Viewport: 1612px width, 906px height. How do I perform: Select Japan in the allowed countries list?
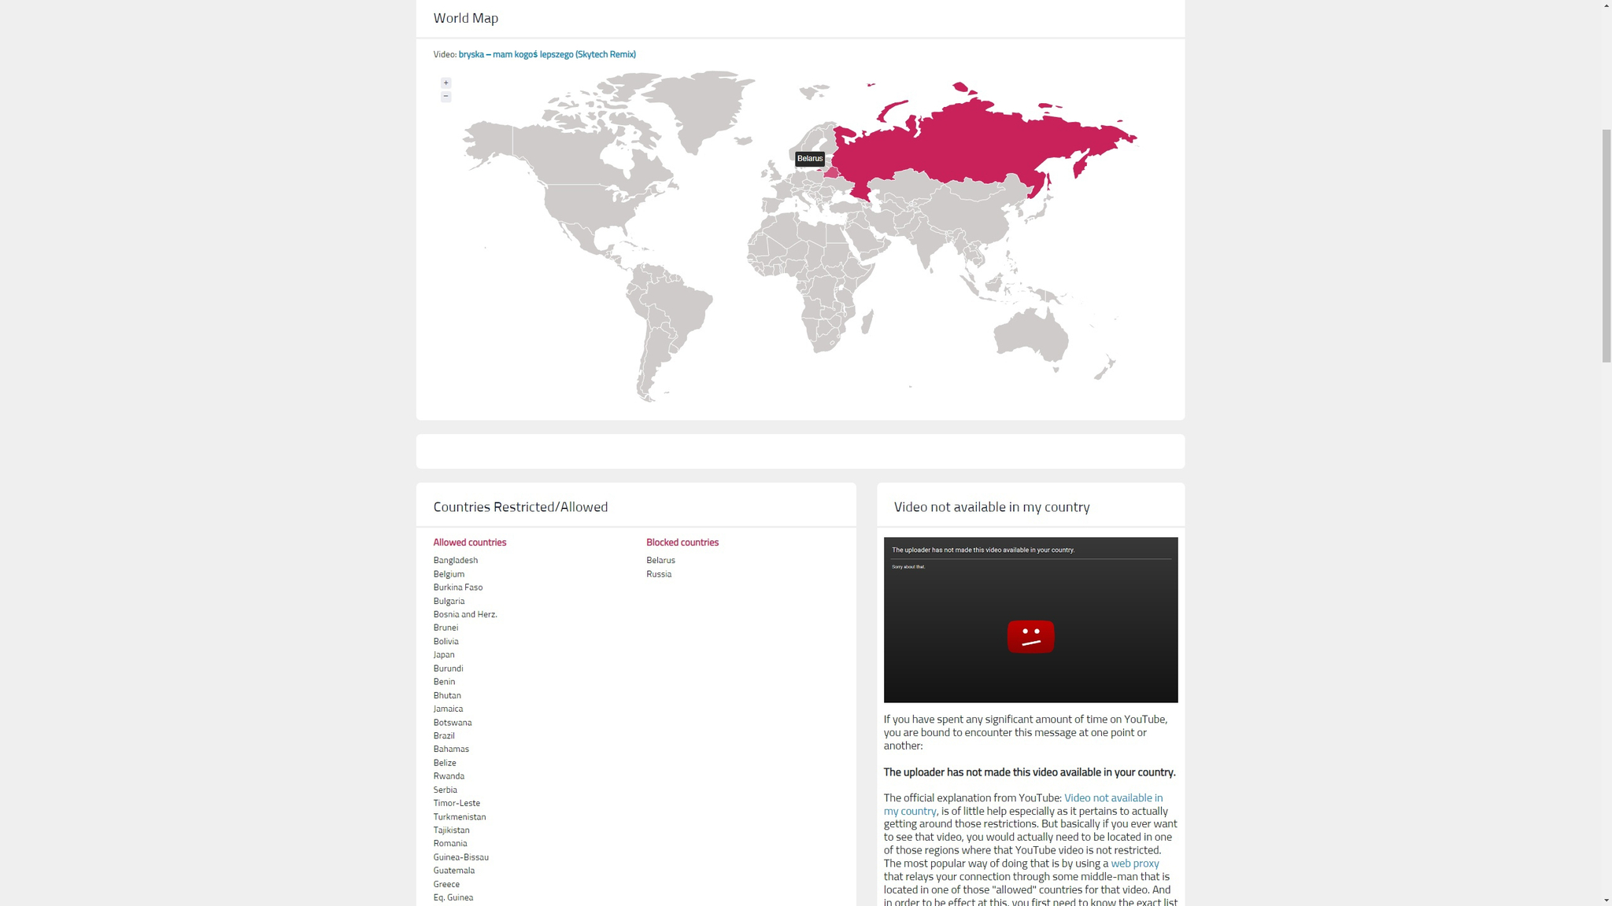coord(443,655)
